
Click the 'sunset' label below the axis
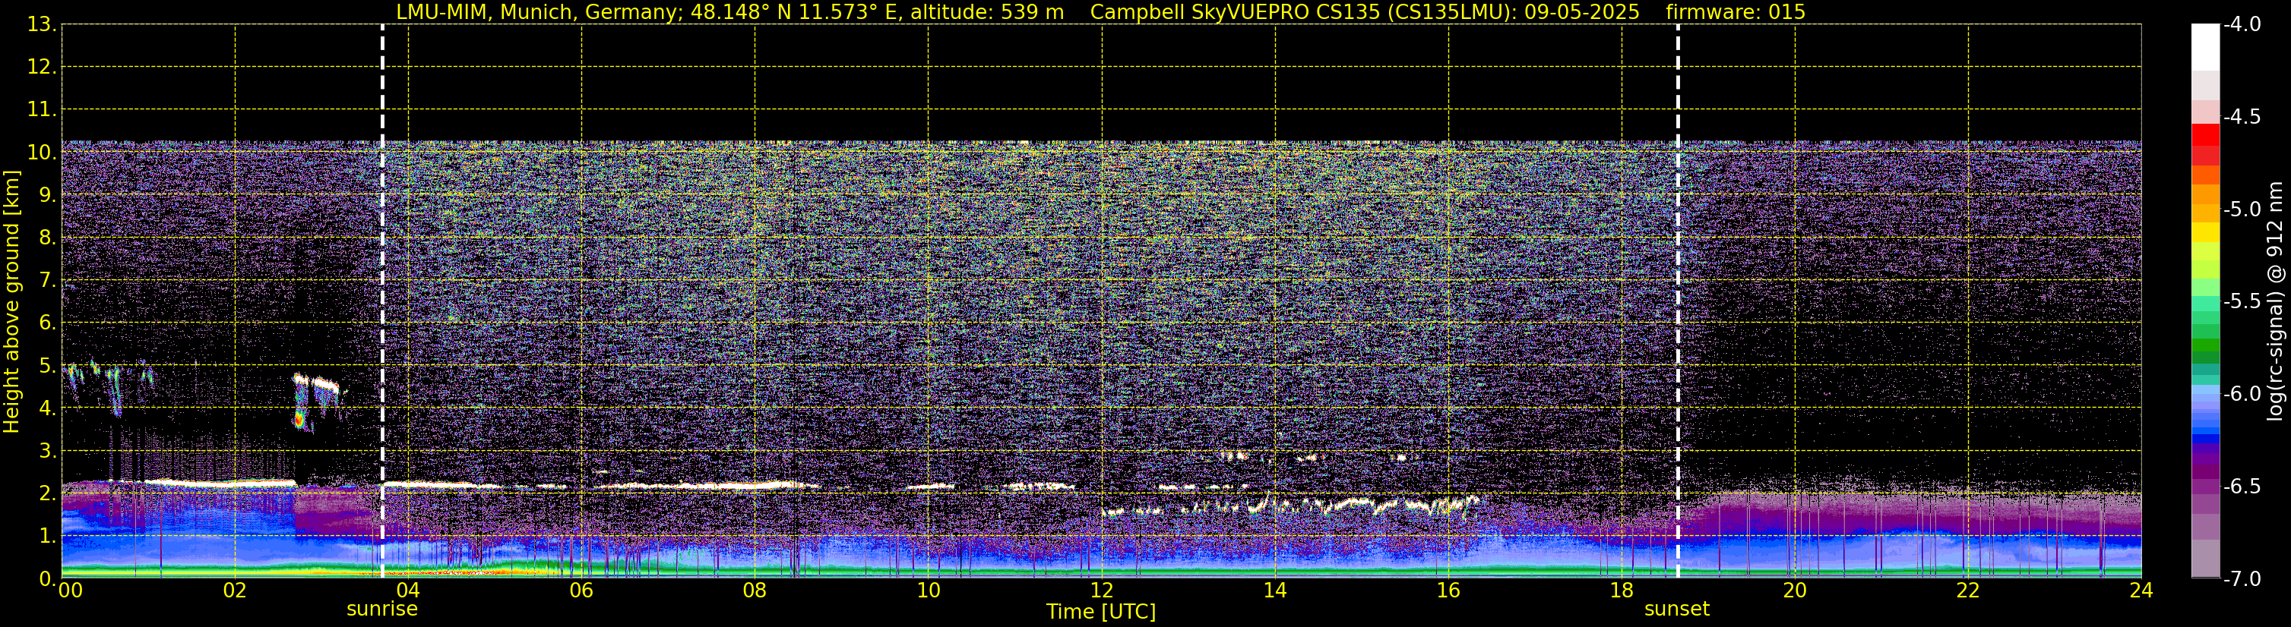pyautogui.click(x=1676, y=610)
